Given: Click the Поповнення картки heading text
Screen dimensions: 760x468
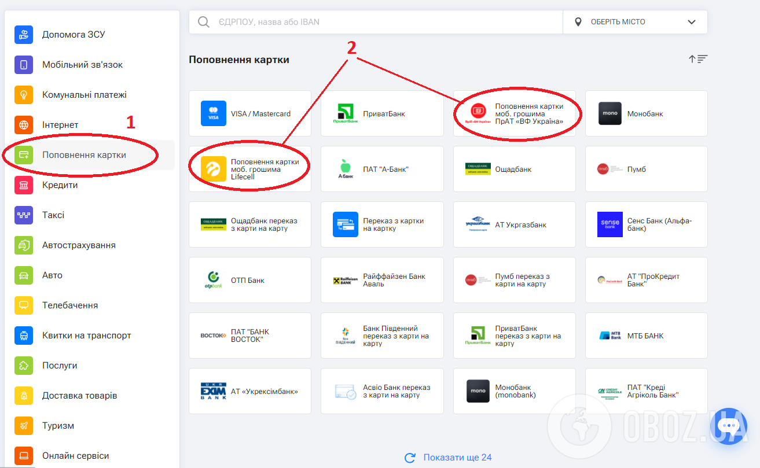Looking at the screenshot, I should (239, 60).
